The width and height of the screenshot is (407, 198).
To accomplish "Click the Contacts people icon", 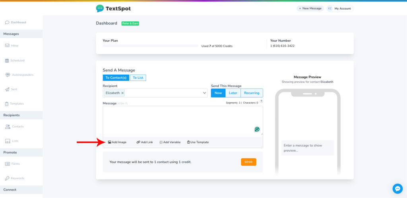I will point(8,127).
